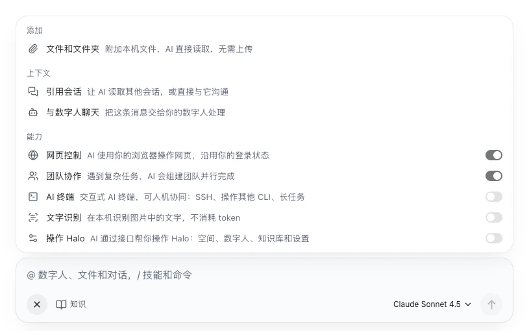
Task: Click description 附加本机文件，AI 直接读取，无需上传
Action: (178, 49)
